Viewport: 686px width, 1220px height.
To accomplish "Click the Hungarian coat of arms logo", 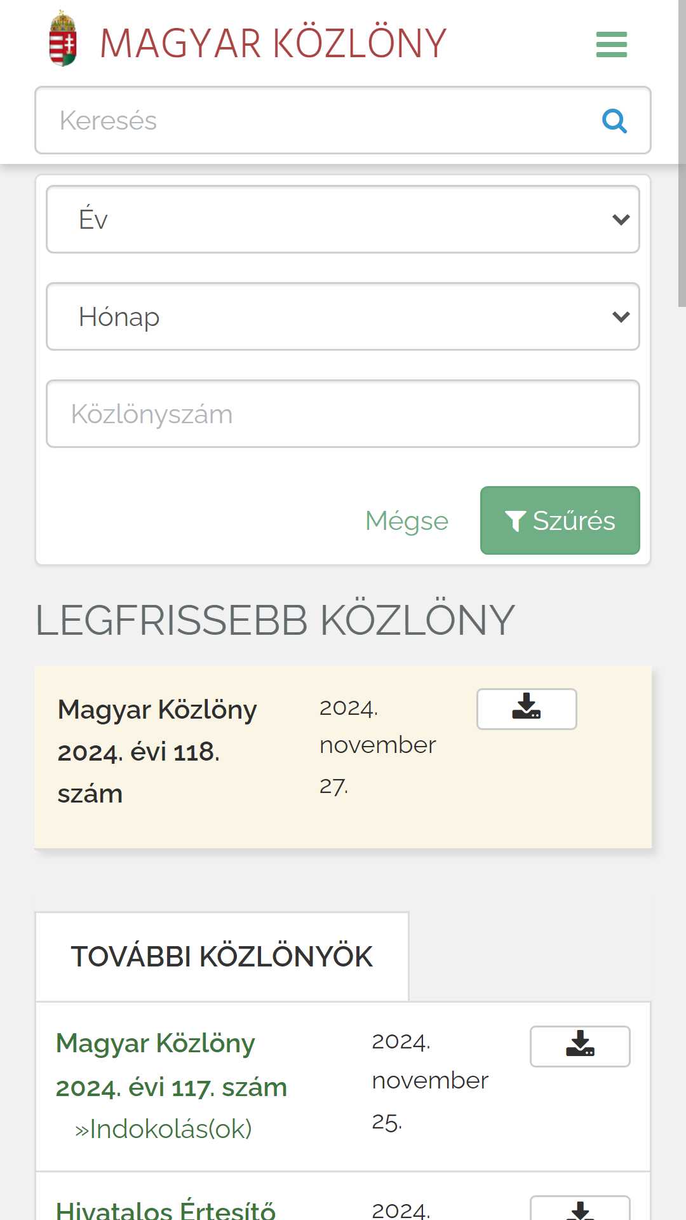I will point(63,39).
